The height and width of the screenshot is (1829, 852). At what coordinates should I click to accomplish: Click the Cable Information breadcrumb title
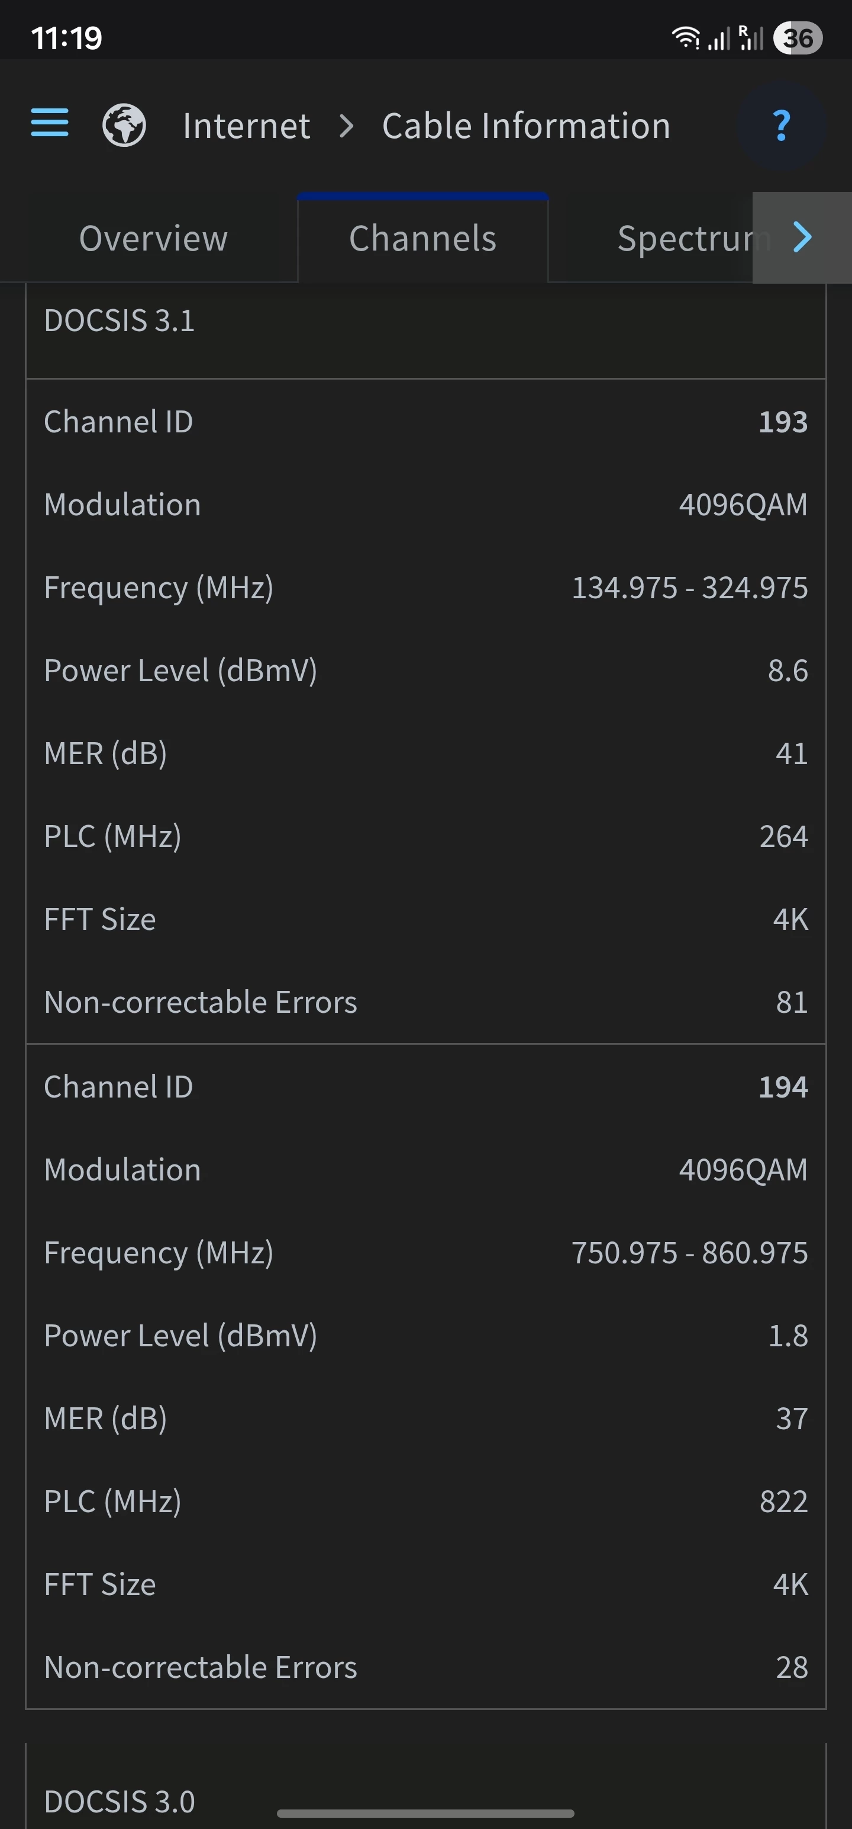(x=525, y=126)
